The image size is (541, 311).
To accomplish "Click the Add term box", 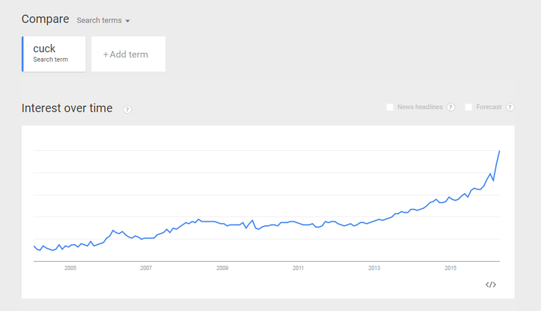I will click(x=128, y=54).
